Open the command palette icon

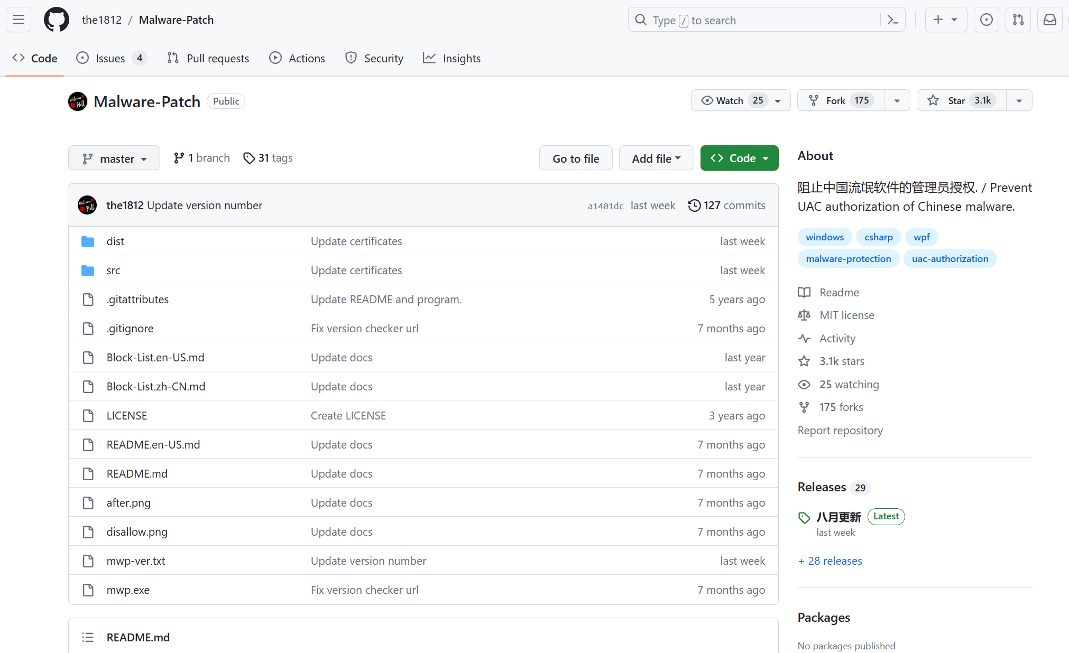click(893, 20)
